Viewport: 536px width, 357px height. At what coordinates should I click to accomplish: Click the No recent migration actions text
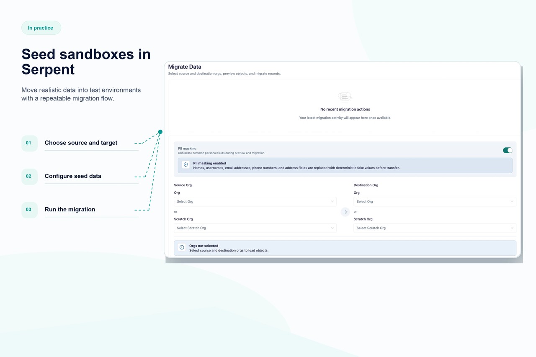pos(345,109)
